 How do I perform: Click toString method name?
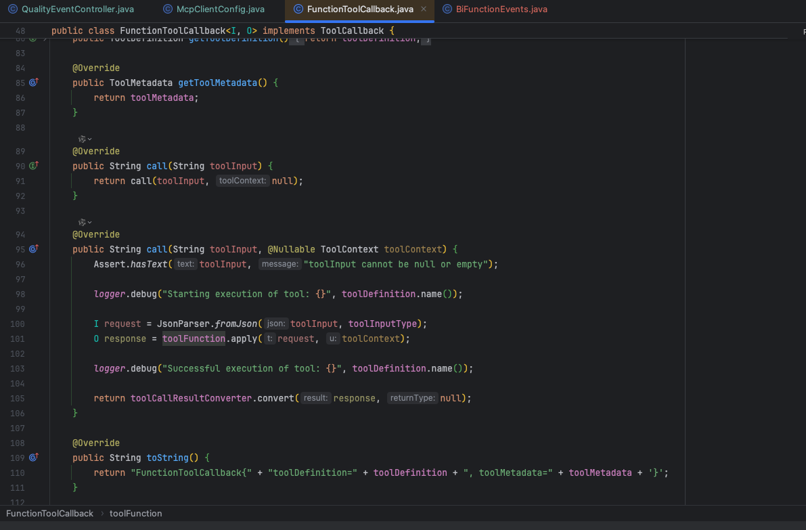click(x=168, y=458)
